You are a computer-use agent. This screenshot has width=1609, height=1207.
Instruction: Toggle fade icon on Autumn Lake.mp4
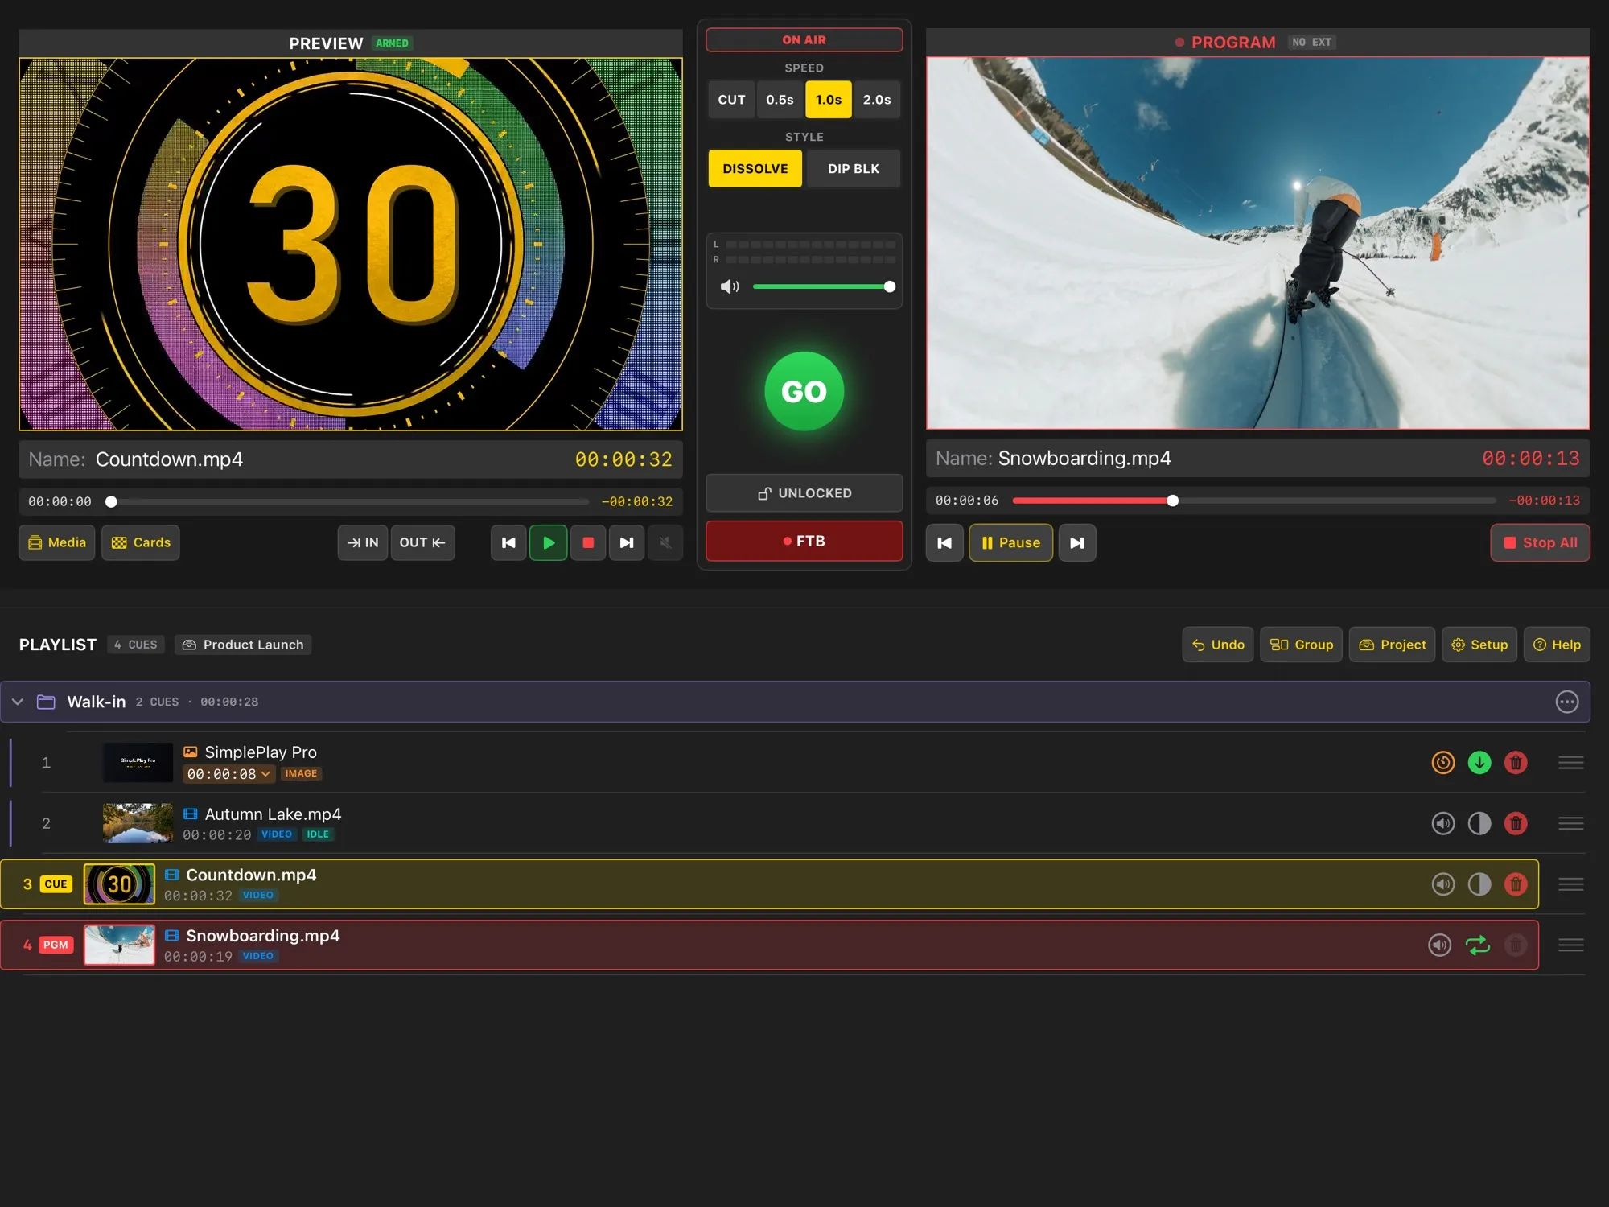click(1479, 823)
